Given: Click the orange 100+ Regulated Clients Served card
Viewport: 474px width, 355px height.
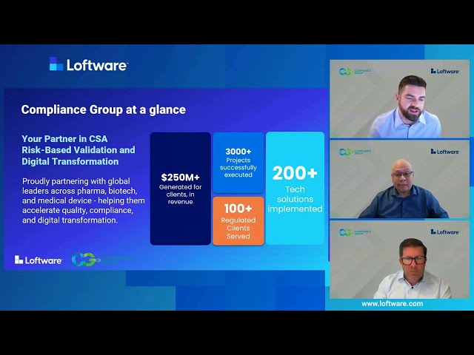Looking at the screenshot, I should (x=238, y=221).
